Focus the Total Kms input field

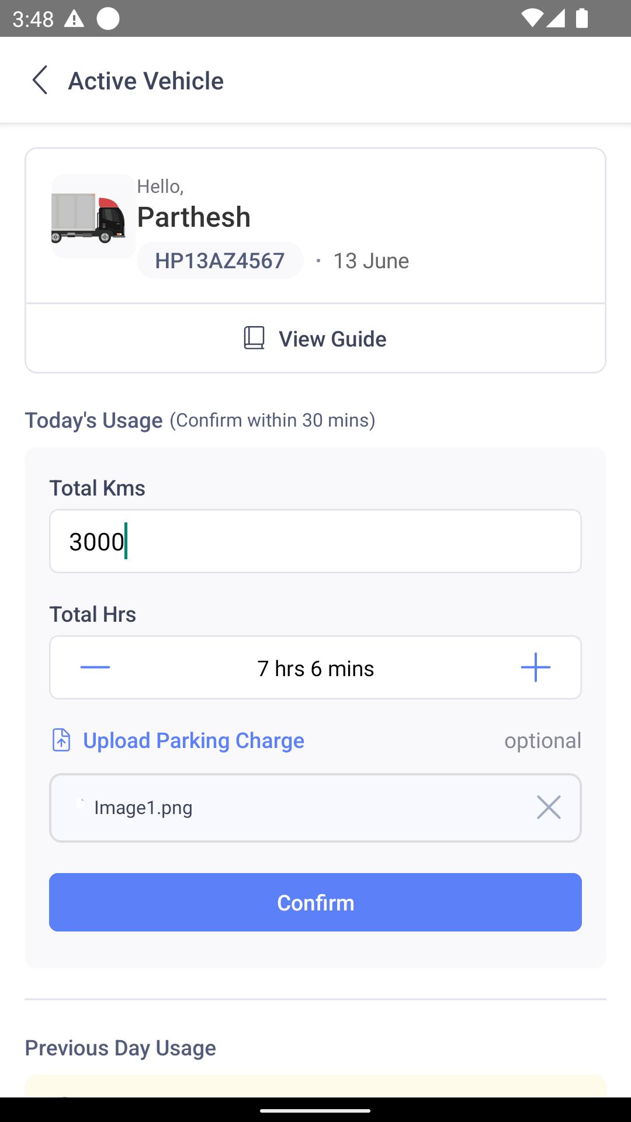315,541
